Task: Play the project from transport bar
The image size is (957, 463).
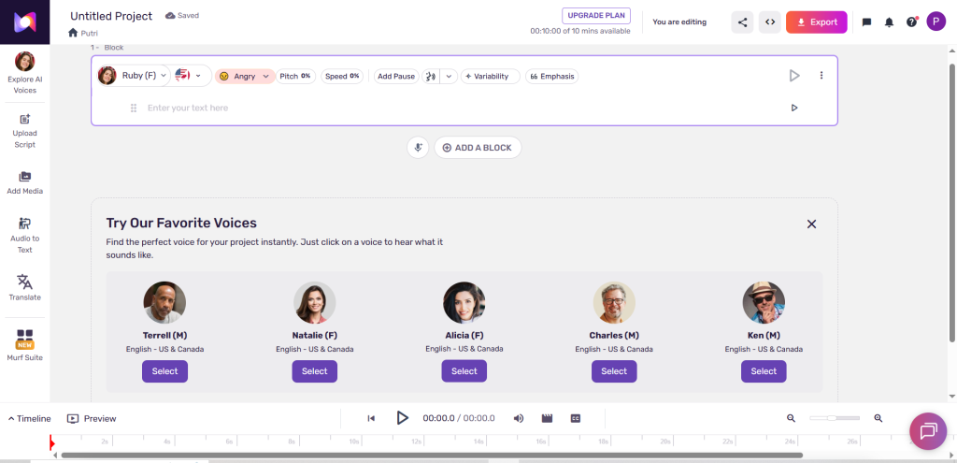Action: (x=402, y=418)
